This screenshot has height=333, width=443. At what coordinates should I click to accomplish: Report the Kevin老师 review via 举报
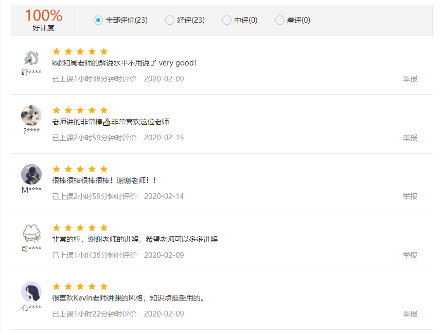410,314
